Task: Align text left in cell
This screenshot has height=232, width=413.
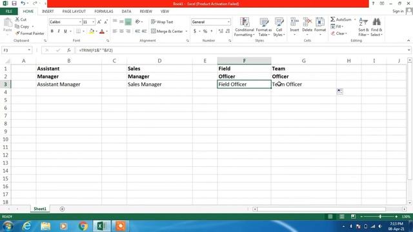Action: point(115,32)
